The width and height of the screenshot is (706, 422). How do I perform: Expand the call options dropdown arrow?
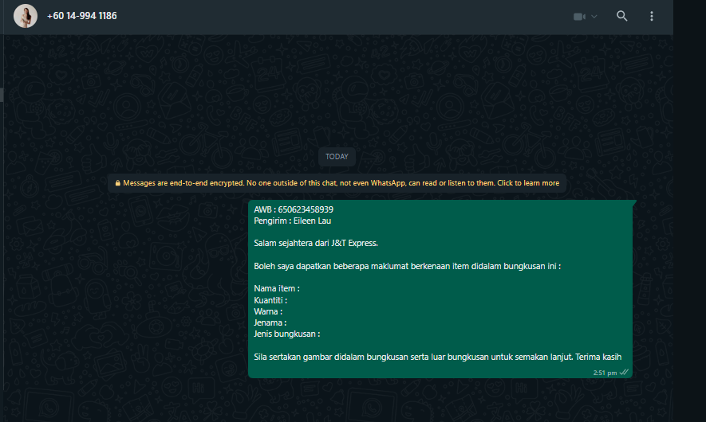594,17
